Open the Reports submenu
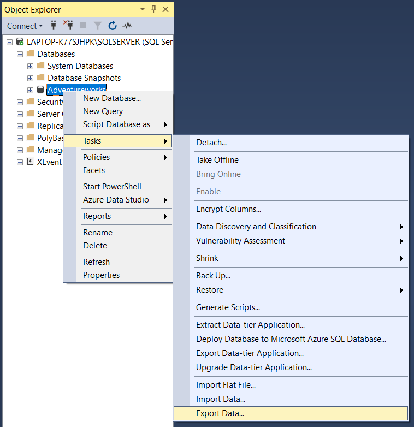Screen dimensions: 414x427 click(118, 216)
